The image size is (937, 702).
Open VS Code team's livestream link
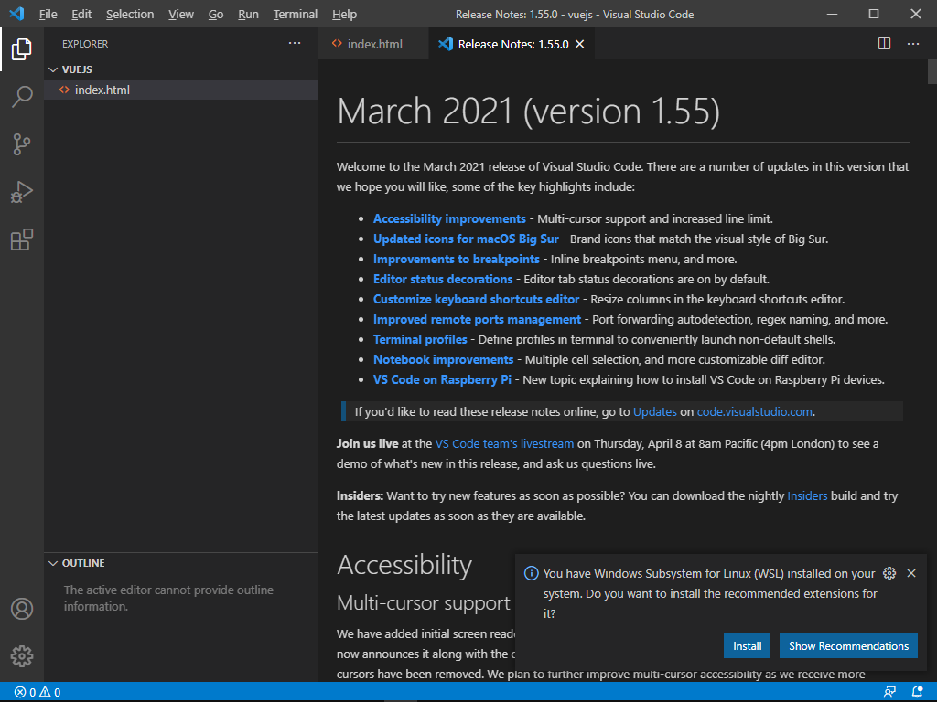click(504, 444)
